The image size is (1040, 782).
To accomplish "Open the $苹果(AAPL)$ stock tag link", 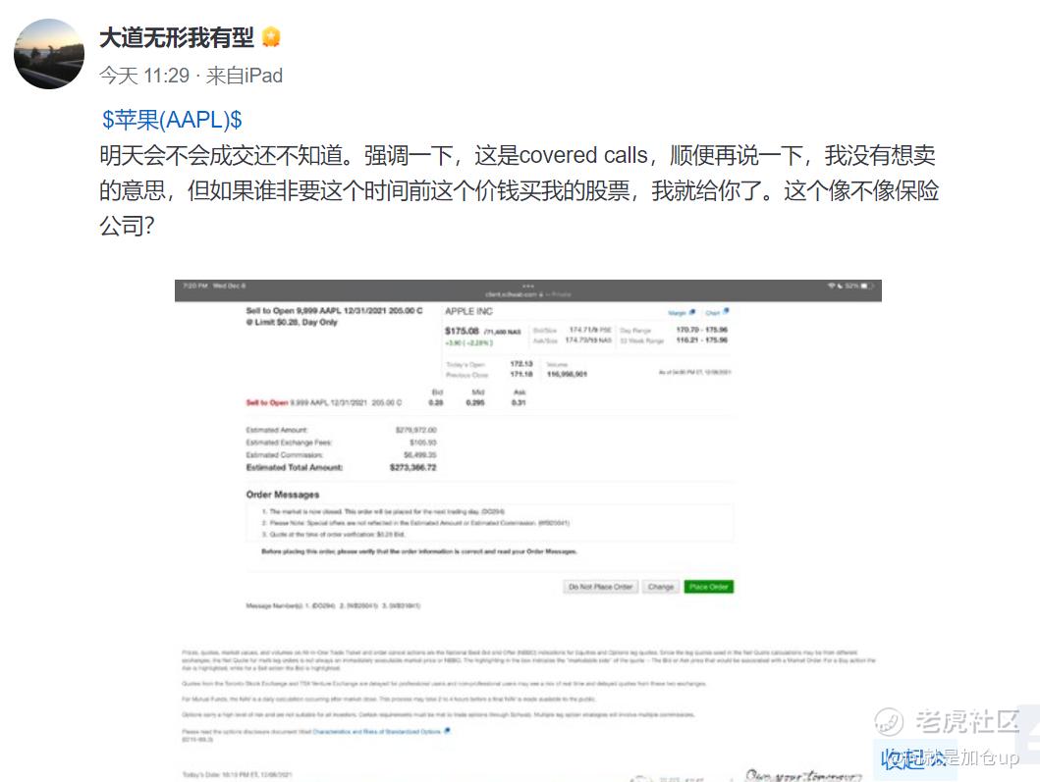I will (x=172, y=120).
